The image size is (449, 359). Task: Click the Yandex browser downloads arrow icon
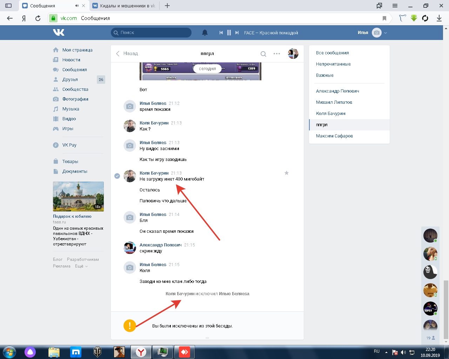pyautogui.click(x=439, y=18)
